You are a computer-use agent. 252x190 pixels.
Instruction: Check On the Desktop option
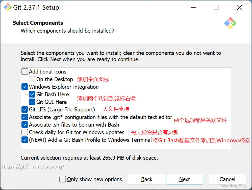click(32, 79)
